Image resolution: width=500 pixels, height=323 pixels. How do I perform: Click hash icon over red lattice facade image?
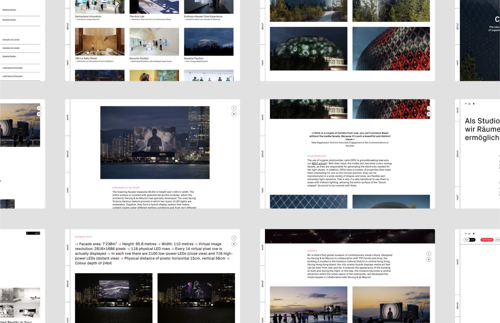(429, 114)
